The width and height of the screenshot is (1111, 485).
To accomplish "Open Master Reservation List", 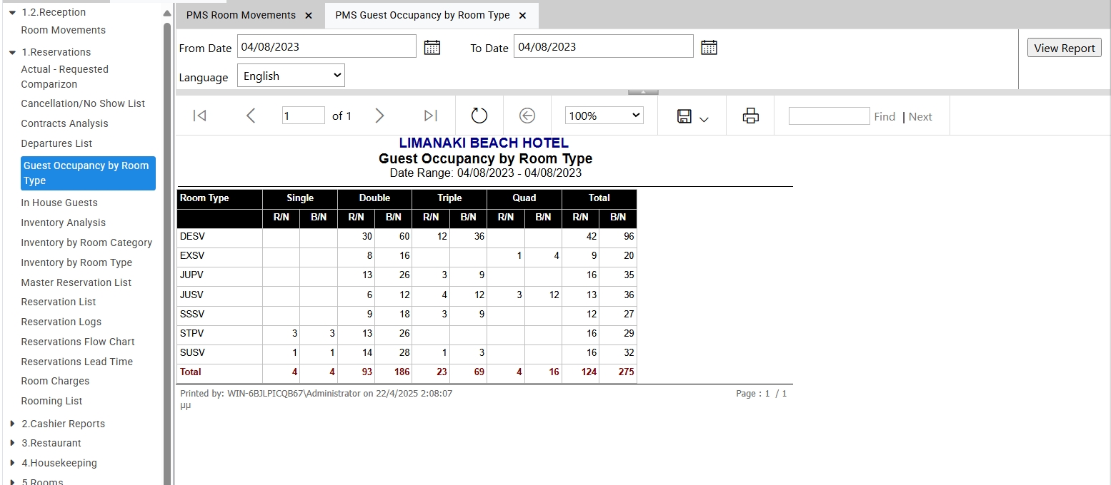I will coord(76,282).
